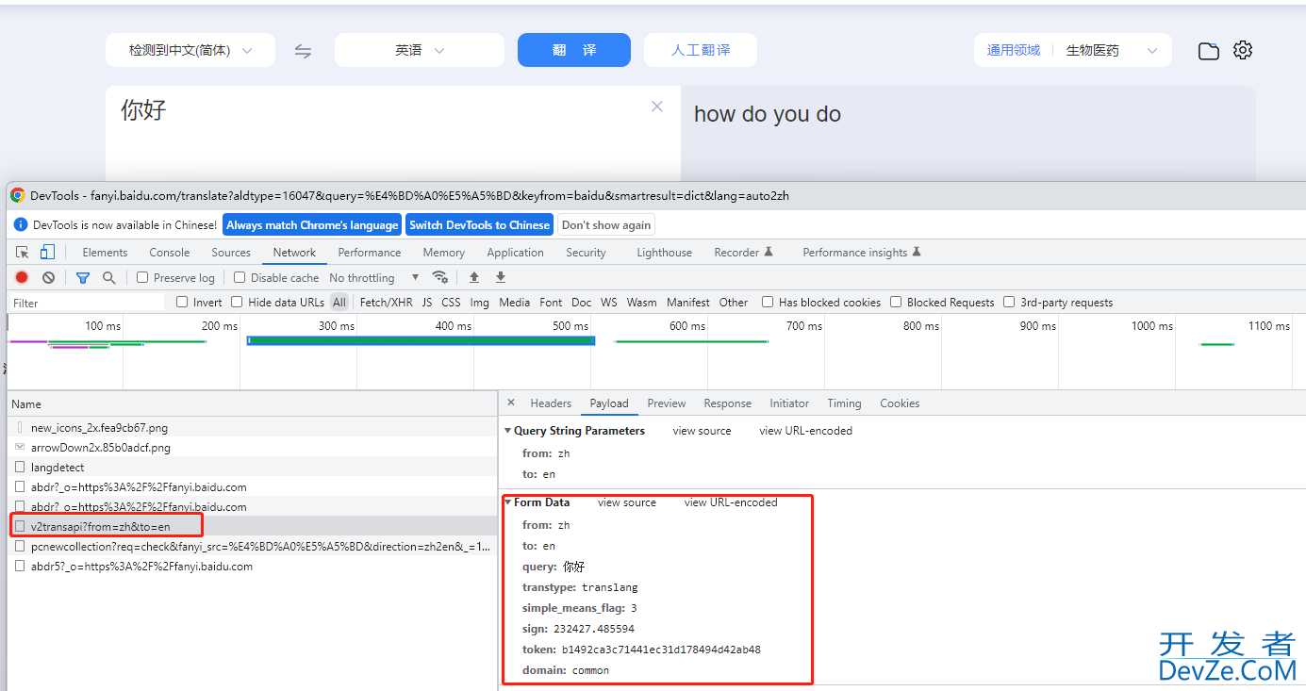The height and width of the screenshot is (691, 1306).
Task: Open the Preview tab of the request
Action: [667, 403]
